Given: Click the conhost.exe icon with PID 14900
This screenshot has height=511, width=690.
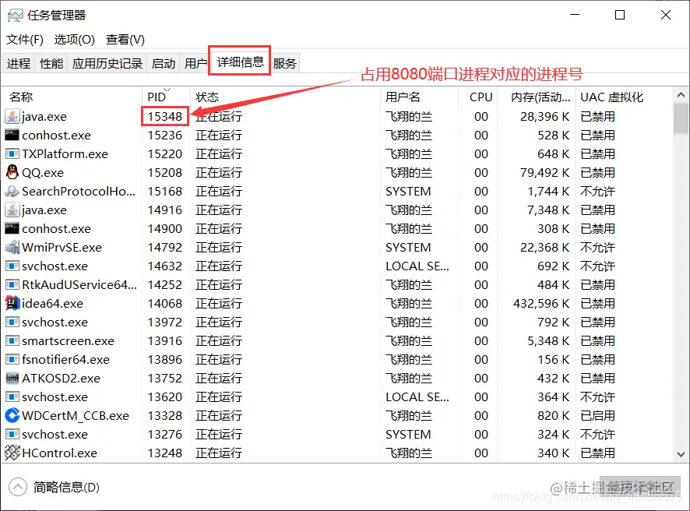Looking at the screenshot, I should click(12, 228).
